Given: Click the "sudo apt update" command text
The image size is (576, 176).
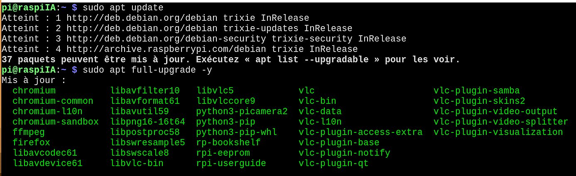Looking at the screenshot, I should tap(123, 7).
